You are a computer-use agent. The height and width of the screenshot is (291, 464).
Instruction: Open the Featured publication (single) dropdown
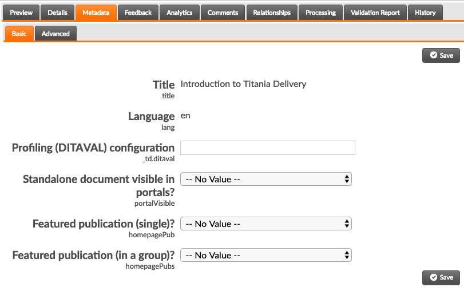click(x=265, y=224)
